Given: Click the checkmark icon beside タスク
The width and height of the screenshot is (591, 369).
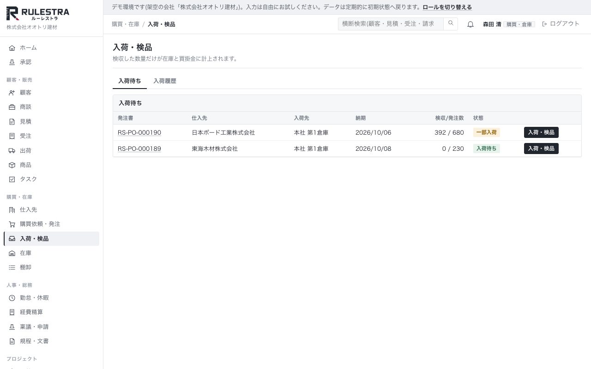Looking at the screenshot, I should (x=12, y=179).
